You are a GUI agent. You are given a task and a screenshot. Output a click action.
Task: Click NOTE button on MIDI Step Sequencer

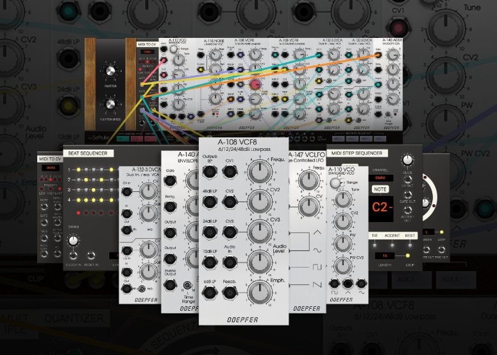coord(380,189)
